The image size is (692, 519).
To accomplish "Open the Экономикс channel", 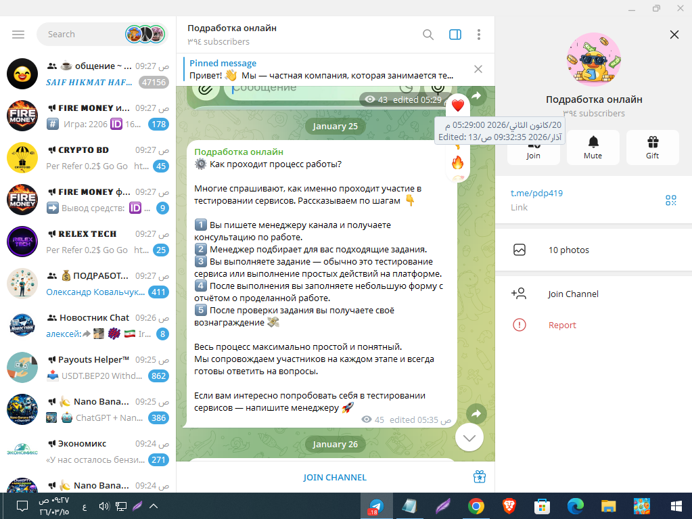I will click(x=88, y=451).
